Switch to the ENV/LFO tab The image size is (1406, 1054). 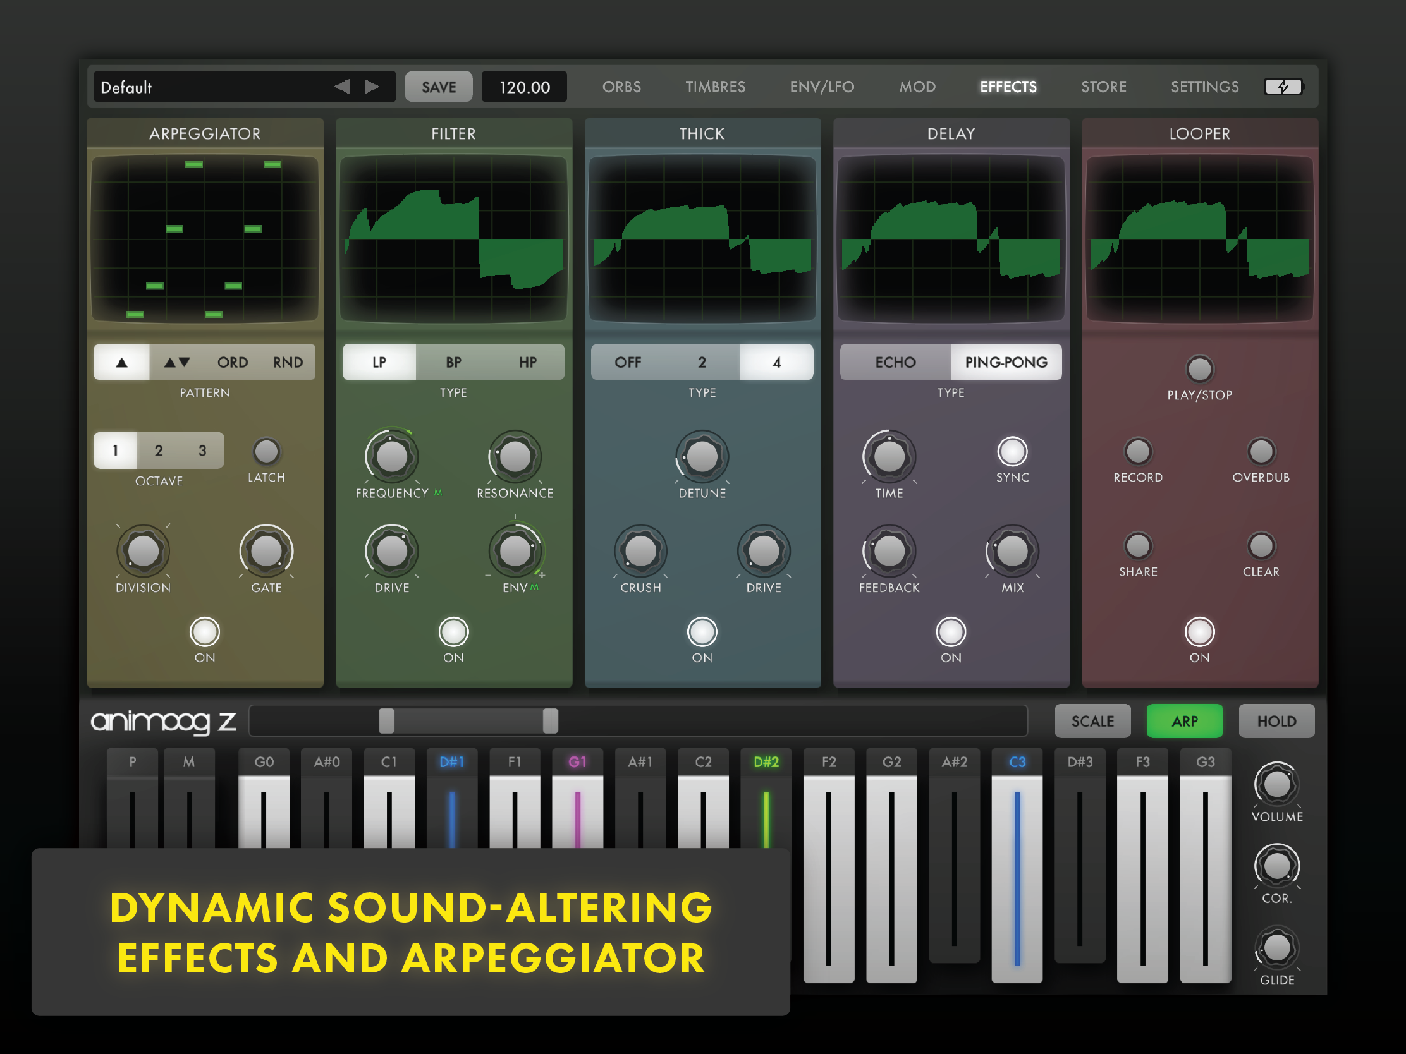pyautogui.click(x=822, y=87)
